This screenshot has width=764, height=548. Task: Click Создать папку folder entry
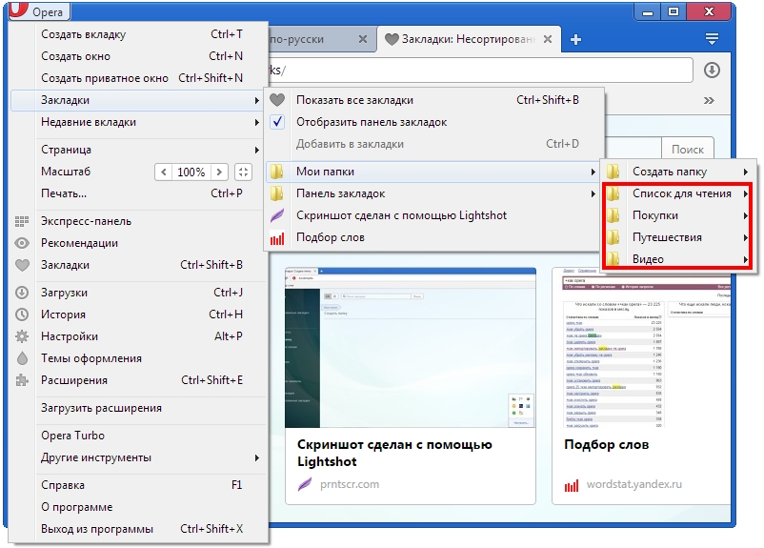click(x=677, y=172)
